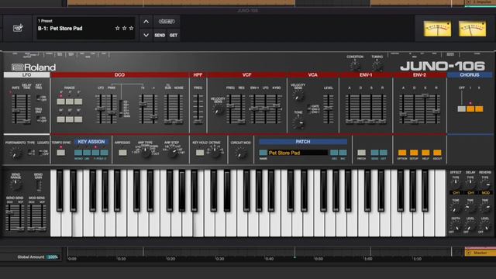Enable Chorus I button
The height and width of the screenshot is (279, 496).
(x=470, y=108)
